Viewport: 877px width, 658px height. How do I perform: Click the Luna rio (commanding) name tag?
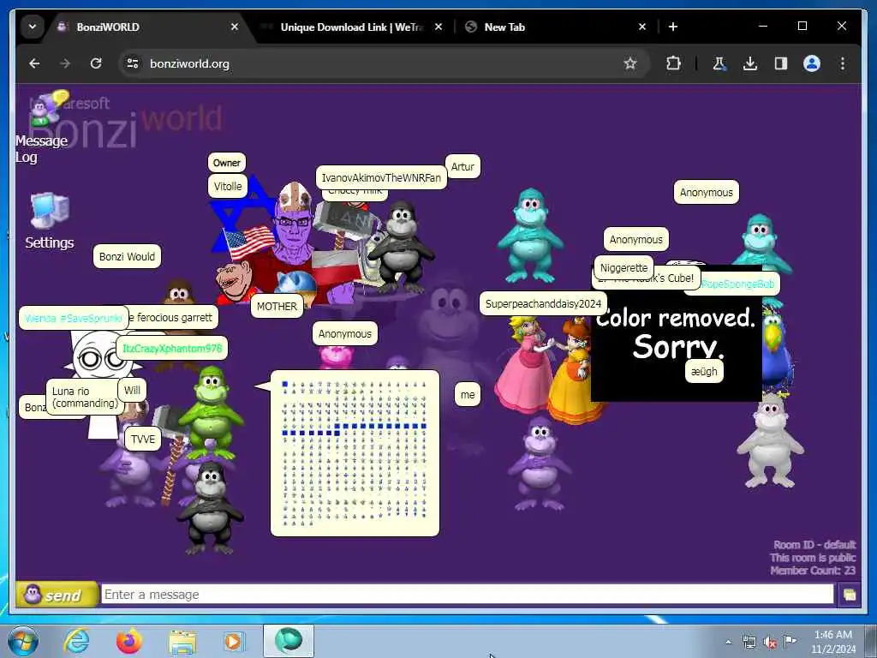pyautogui.click(x=85, y=397)
